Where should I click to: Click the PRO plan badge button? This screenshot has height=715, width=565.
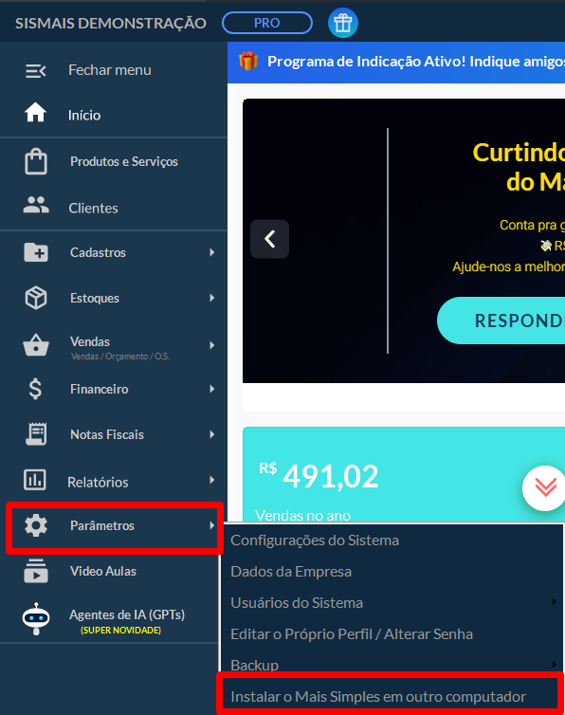pos(267,23)
